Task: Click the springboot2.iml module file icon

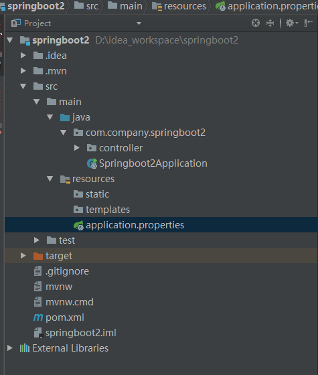Action: pos(38,333)
